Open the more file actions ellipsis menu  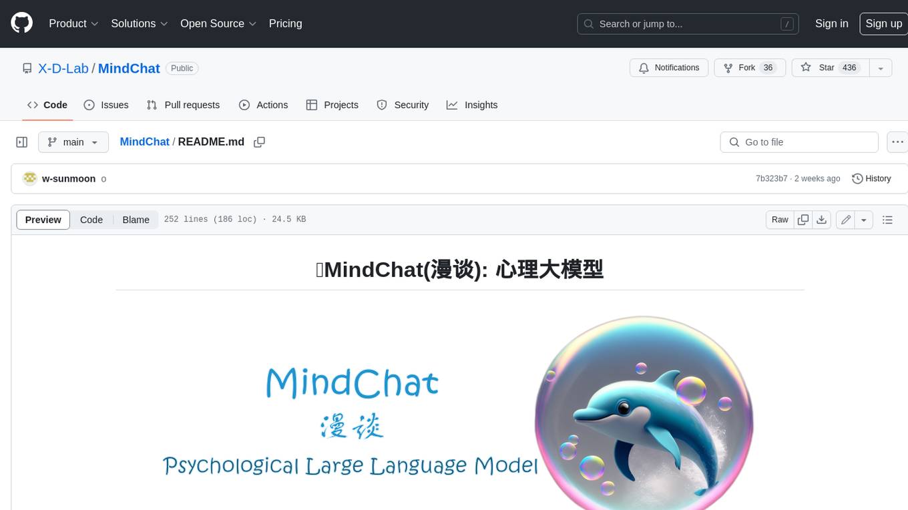(897, 142)
